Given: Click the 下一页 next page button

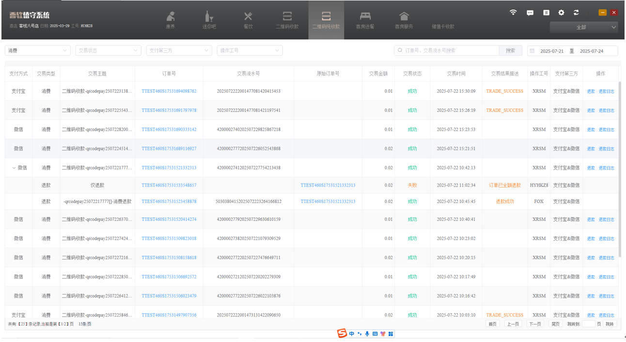Looking at the screenshot, I should coord(535,324).
